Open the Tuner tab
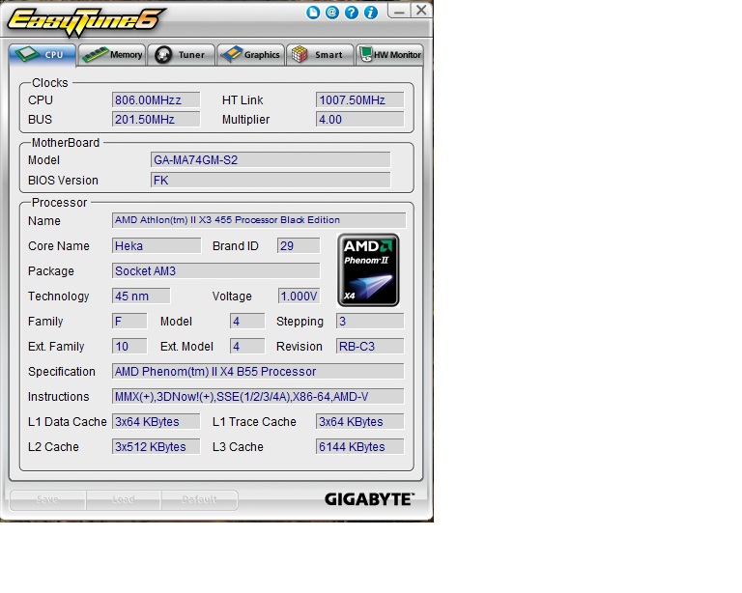This screenshot has width=742, height=593. tap(182, 55)
